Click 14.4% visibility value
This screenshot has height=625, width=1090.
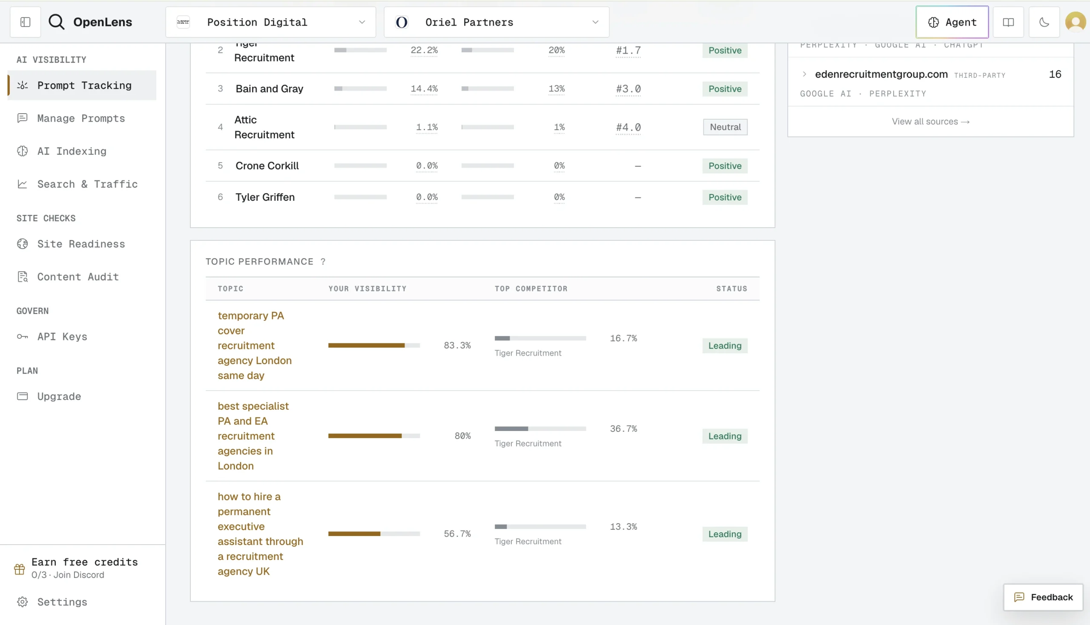click(x=425, y=88)
